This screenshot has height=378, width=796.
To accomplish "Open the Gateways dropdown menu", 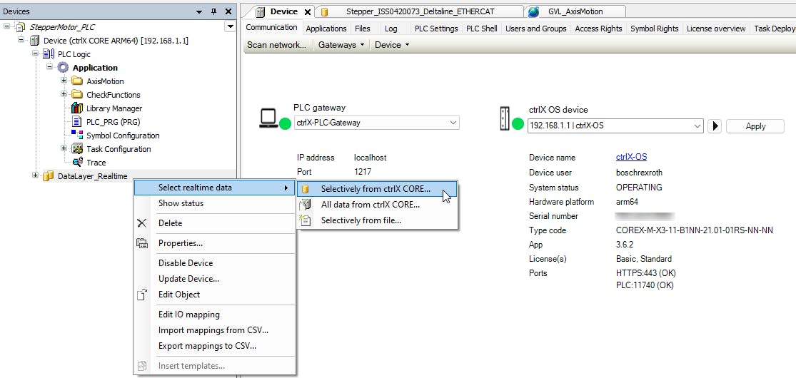I will [341, 45].
